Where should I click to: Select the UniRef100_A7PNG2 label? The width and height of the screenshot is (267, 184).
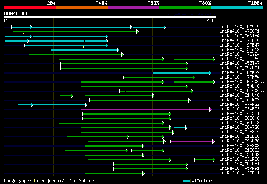[x=239, y=105]
